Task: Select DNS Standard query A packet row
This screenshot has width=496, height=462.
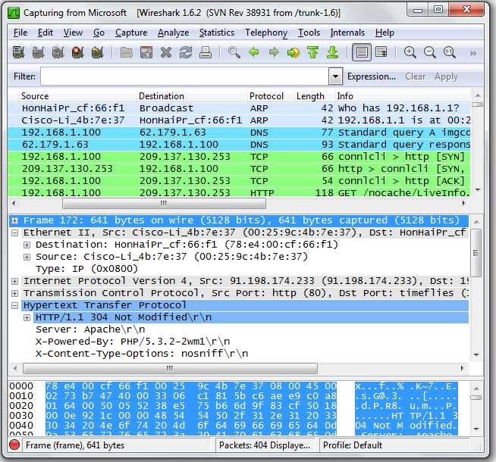Action: [x=239, y=133]
